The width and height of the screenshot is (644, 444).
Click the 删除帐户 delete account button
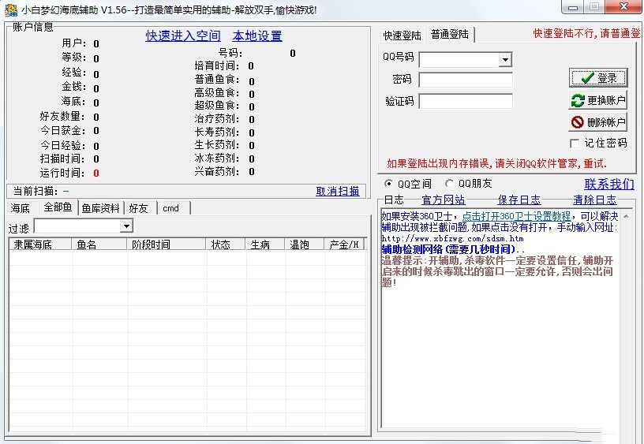(598, 122)
